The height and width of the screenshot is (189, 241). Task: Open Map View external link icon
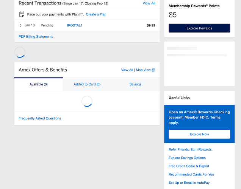[x=153, y=70]
